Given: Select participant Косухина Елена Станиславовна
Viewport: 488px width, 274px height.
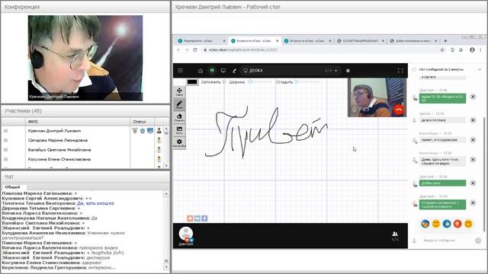Looking at the screenshot, I should pos(59,159).
